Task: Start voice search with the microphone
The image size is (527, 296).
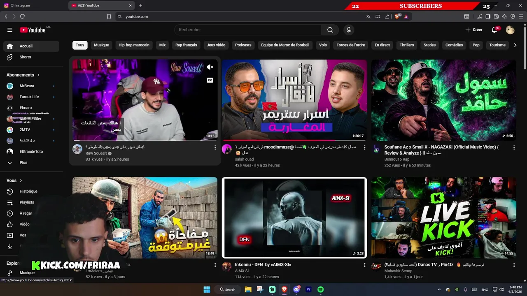Action: [349, 30]
